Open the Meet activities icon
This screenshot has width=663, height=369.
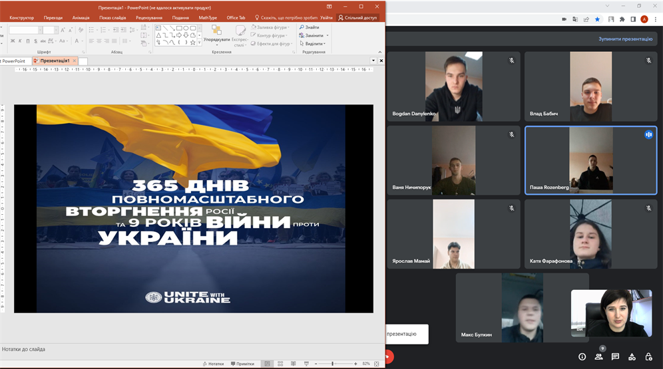[632, 357]
